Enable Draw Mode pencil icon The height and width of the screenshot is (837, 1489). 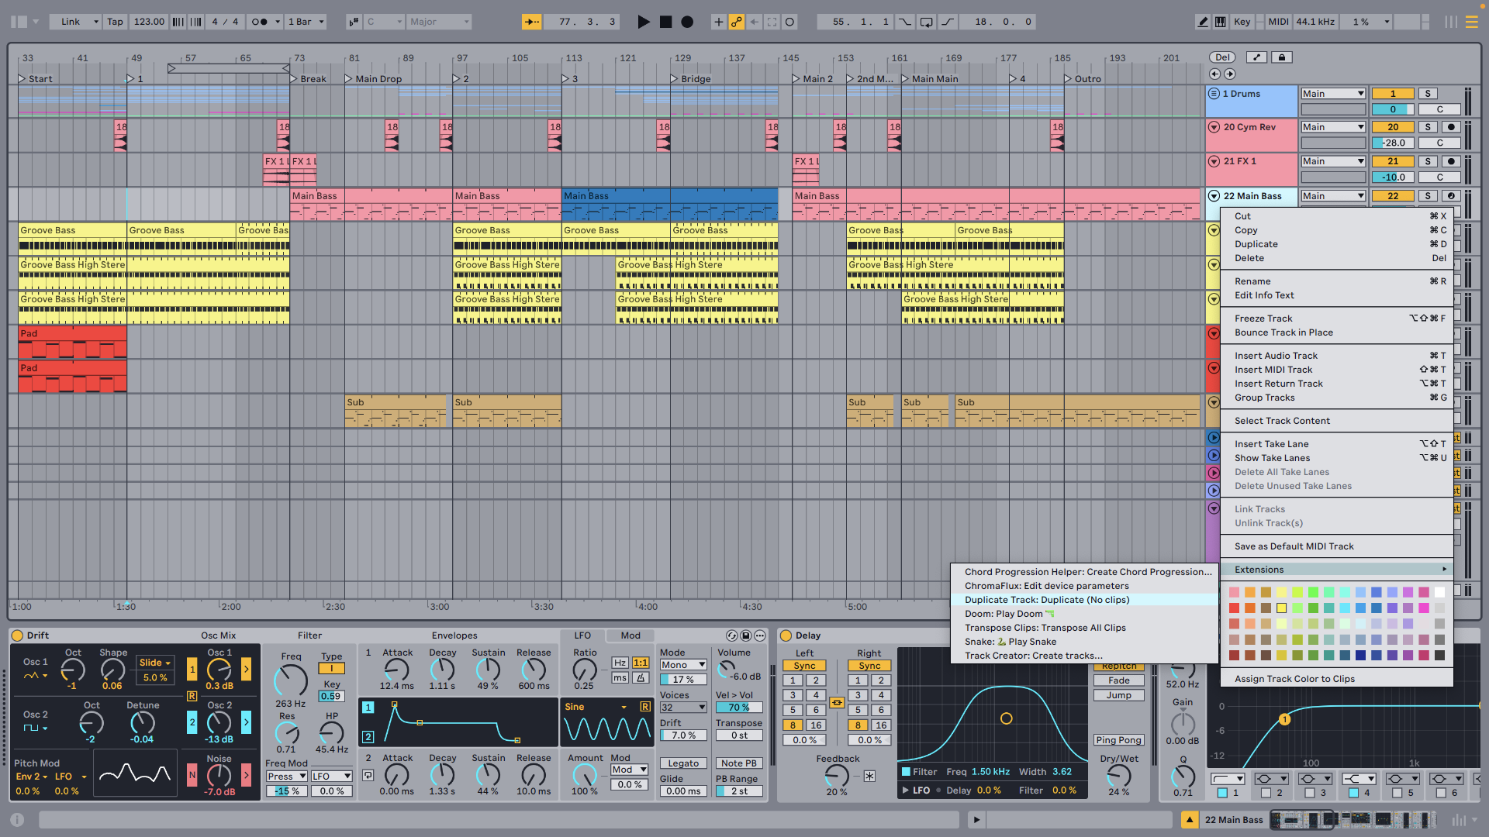click(1203, 22)
